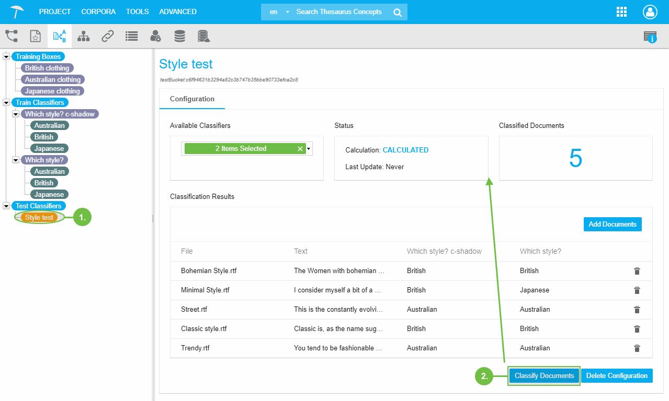
Task: Collapse the Which style? c-shadow node
Action: tap(16, 114)
